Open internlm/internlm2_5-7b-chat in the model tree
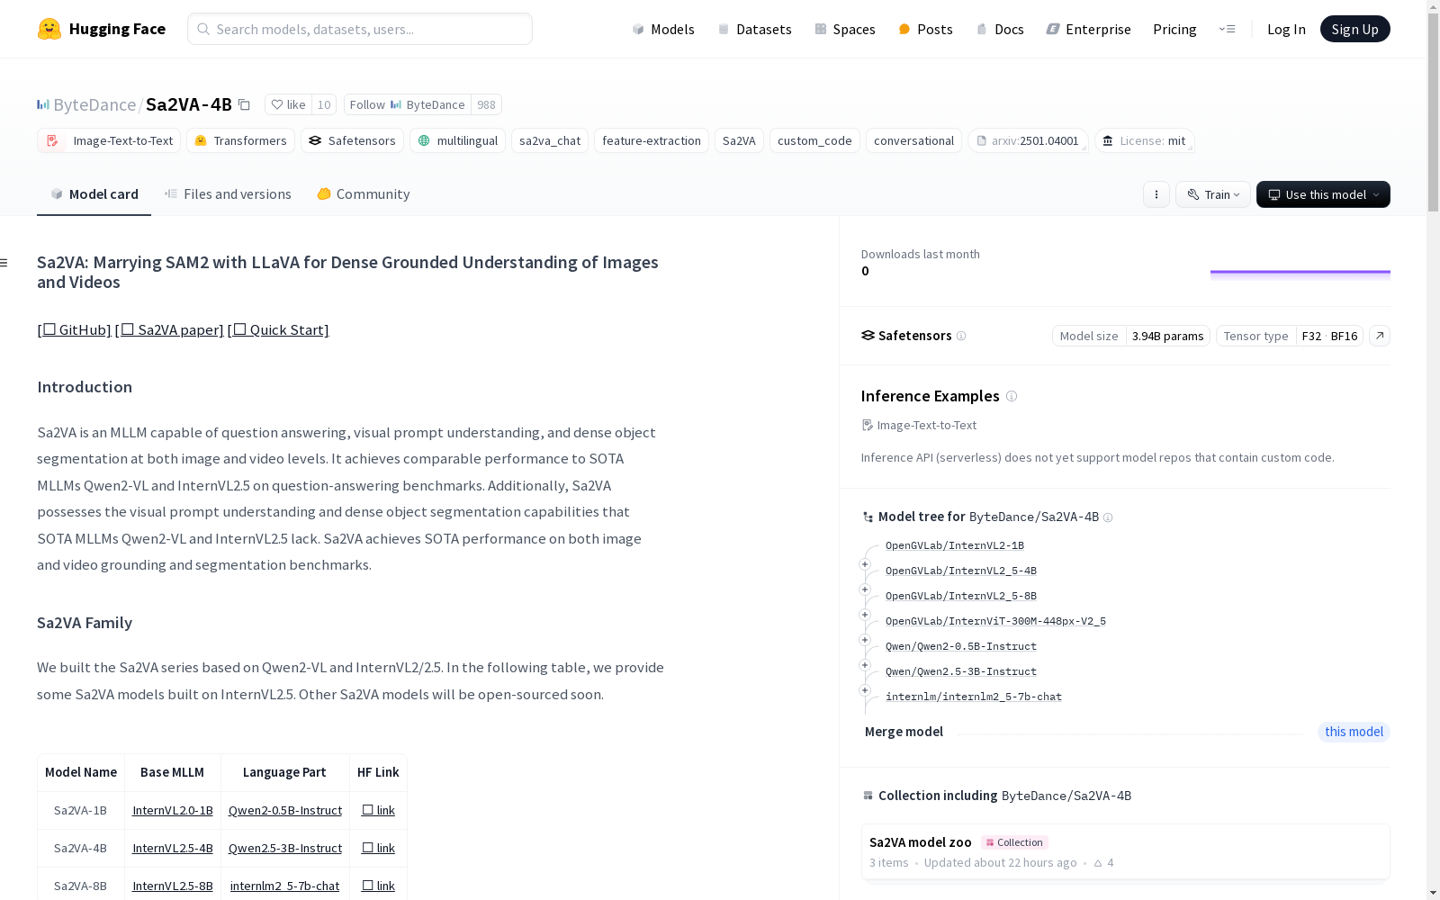Viewport: 1440px width, 900px height. (974, 697)
